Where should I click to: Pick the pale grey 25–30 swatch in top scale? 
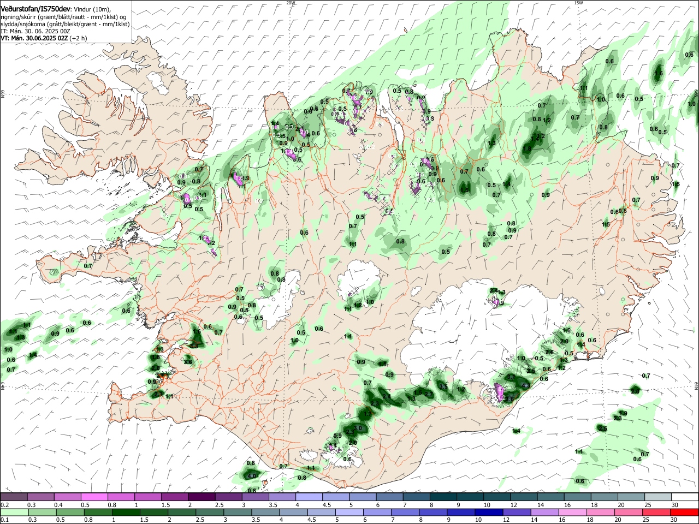659,497
